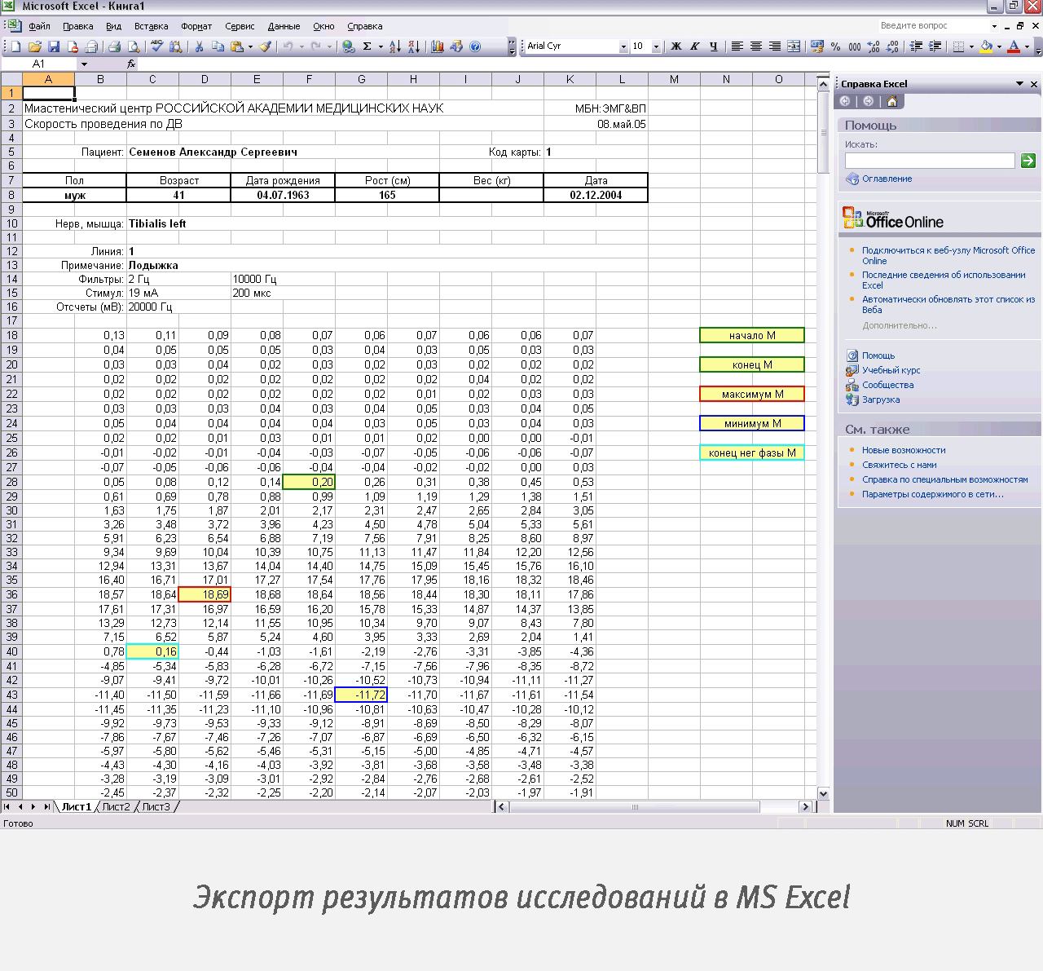Switch to the Лист2 sheet tab
This screenshot has height=971, width=1043.
click(x=116, y=807)
